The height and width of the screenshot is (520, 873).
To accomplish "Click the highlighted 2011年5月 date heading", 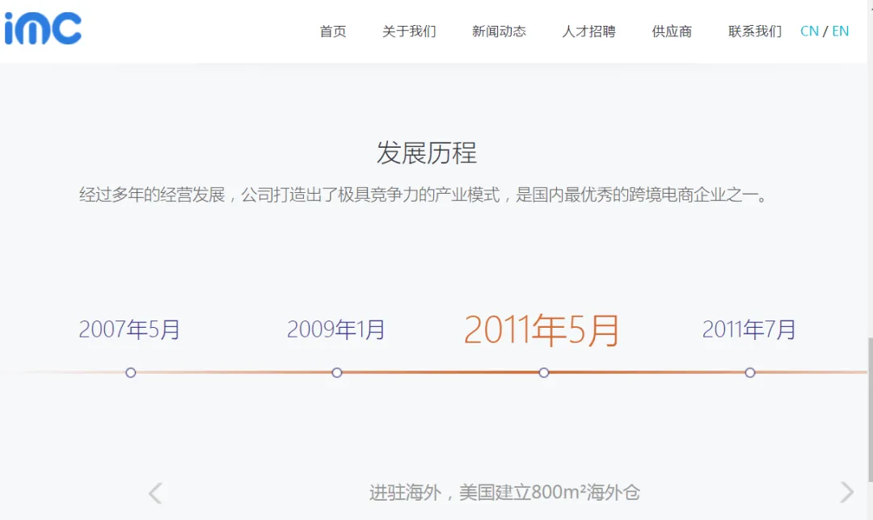I will [542, 329].
